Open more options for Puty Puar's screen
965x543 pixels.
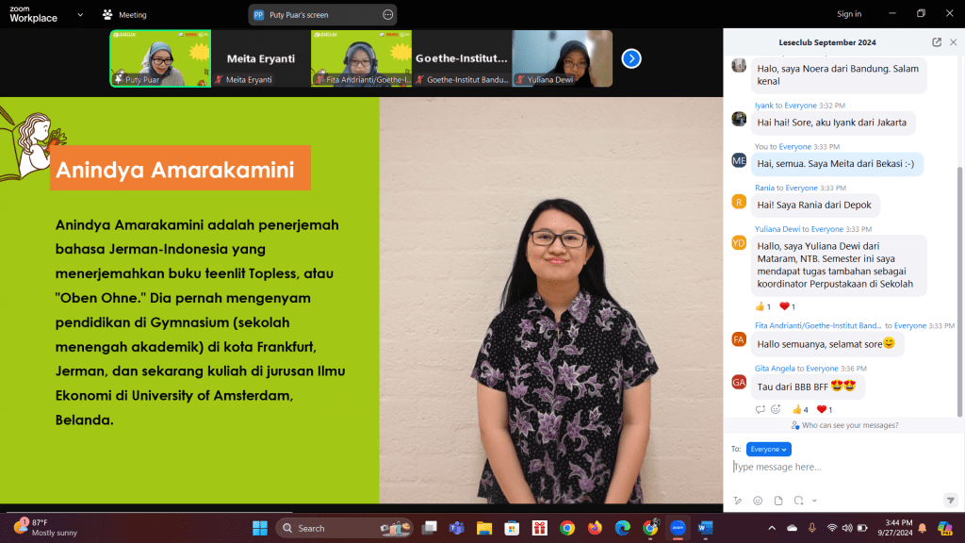coord(387,15)
